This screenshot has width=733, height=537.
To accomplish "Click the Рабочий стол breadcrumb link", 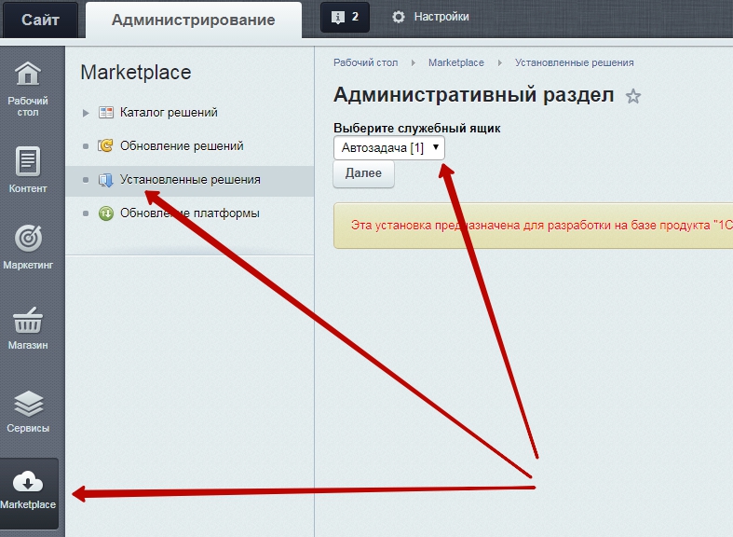I will tap(365, 62).
